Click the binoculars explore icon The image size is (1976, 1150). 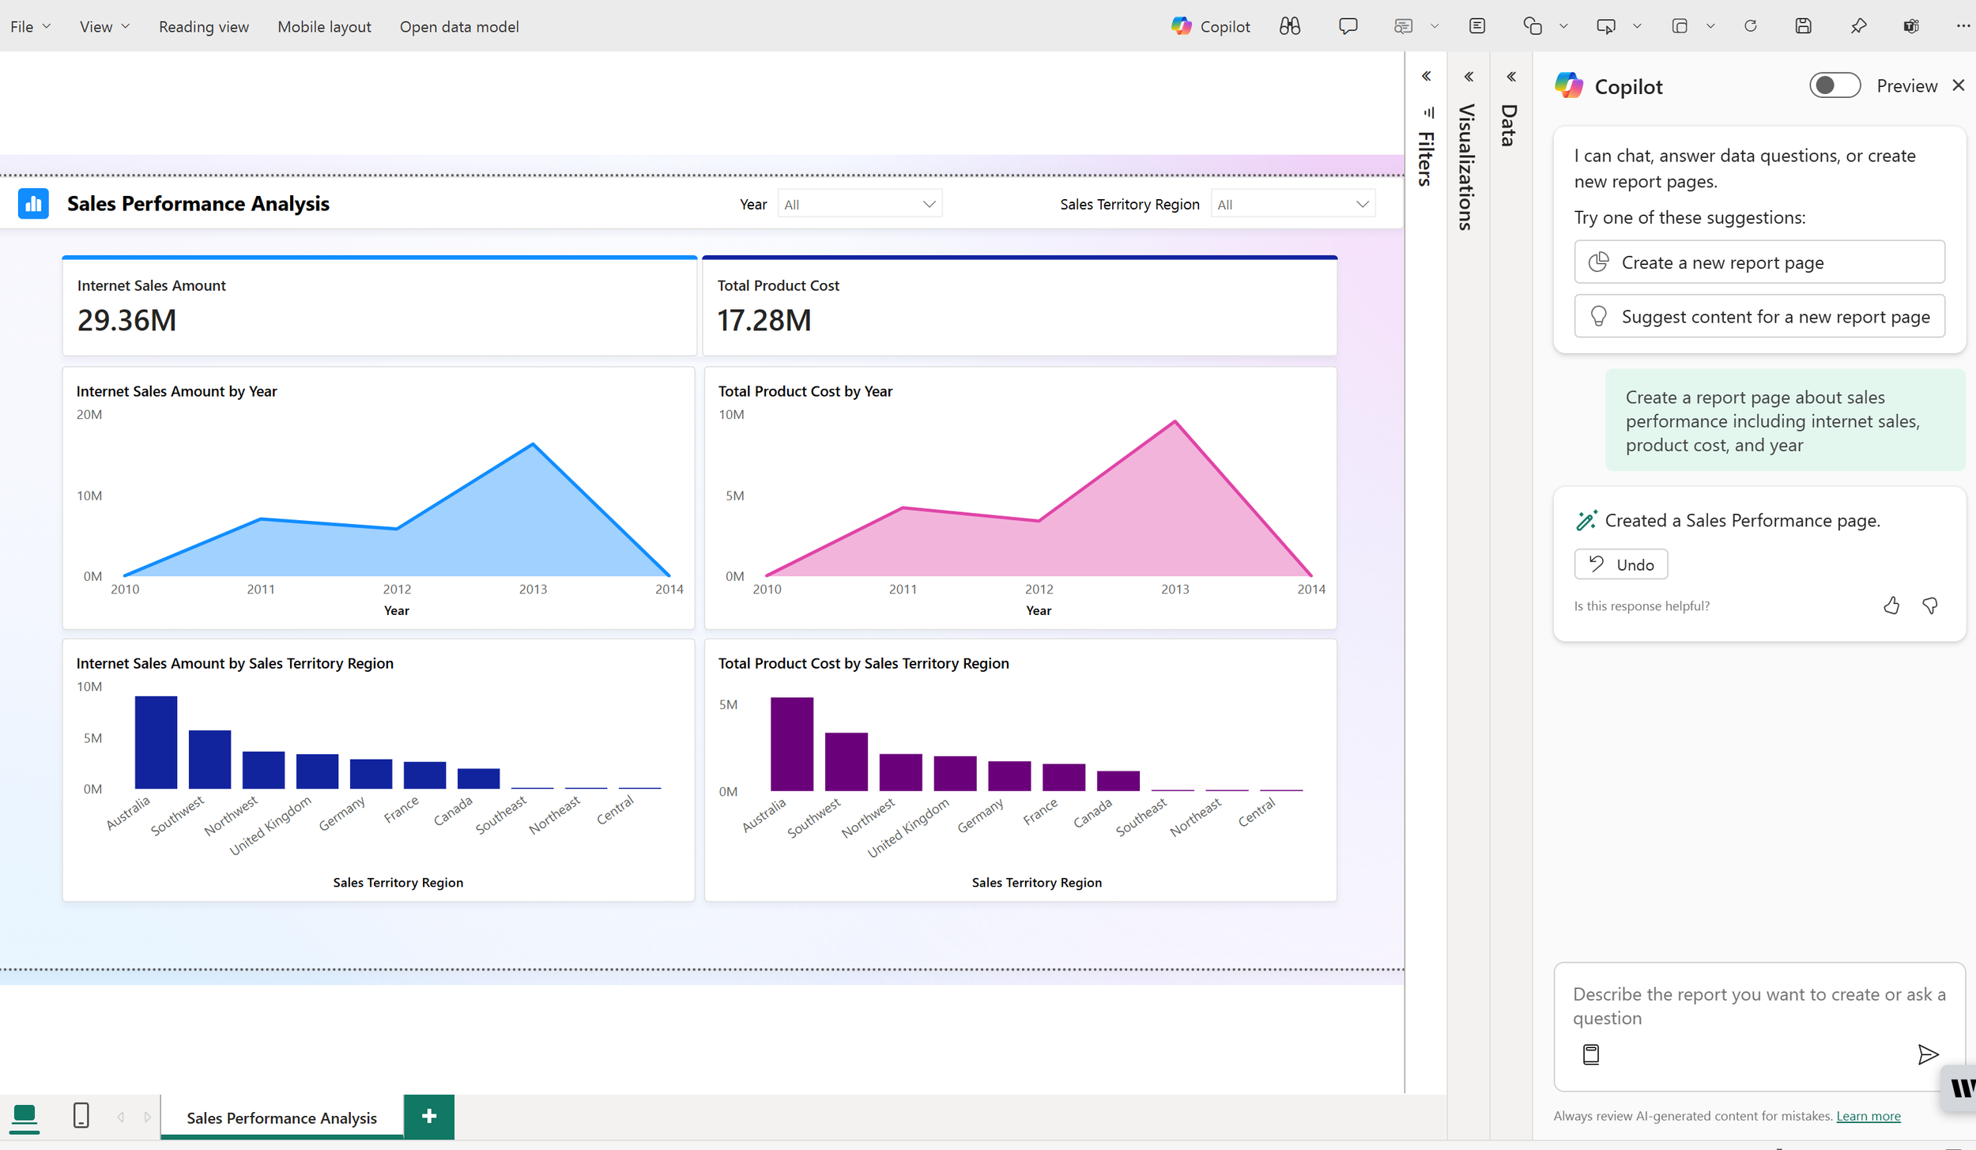coord(1289,26)
